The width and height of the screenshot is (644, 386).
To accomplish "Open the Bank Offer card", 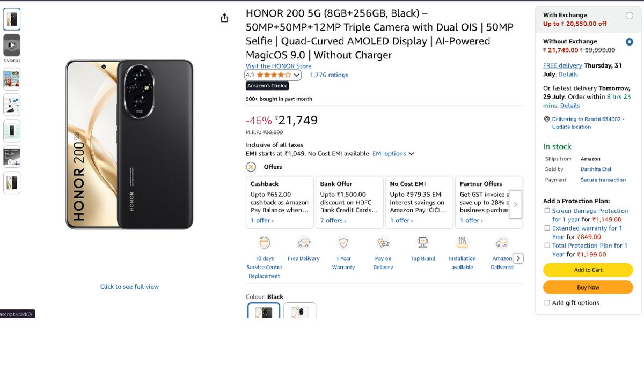I will click(x=349, y=202).
